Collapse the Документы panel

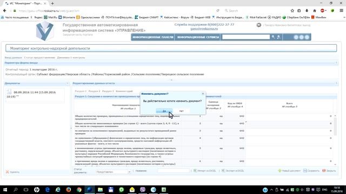point(68,84)
